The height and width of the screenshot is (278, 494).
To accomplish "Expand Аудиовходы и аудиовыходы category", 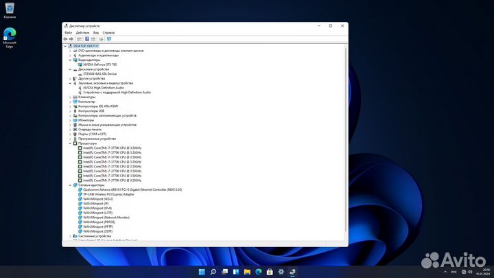I will click(70, 56).
